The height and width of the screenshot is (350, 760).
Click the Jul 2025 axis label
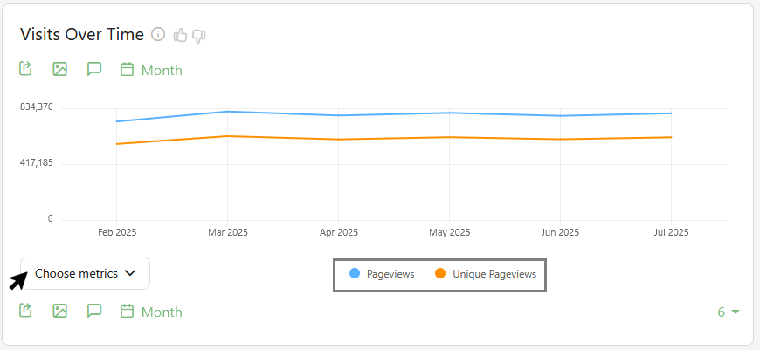671,232
